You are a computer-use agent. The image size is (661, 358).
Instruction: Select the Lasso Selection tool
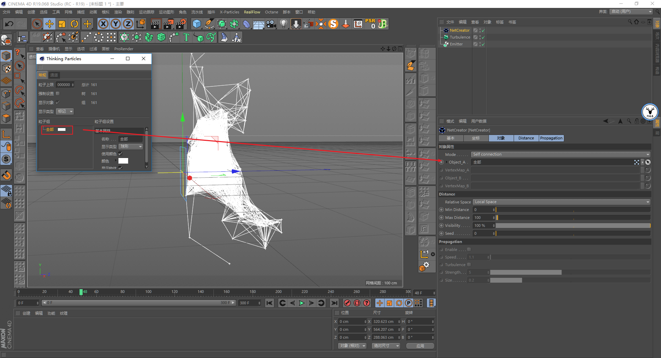pyautogui.click(x=20, y=91)
